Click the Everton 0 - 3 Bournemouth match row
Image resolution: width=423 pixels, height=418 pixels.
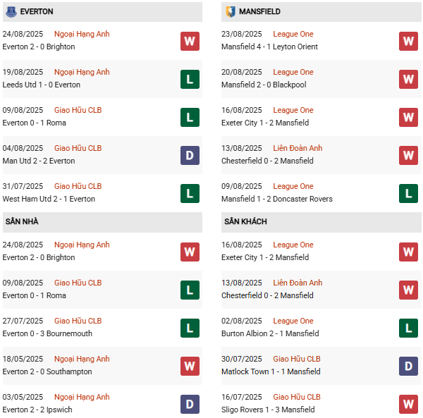click(x=47, y=333)
